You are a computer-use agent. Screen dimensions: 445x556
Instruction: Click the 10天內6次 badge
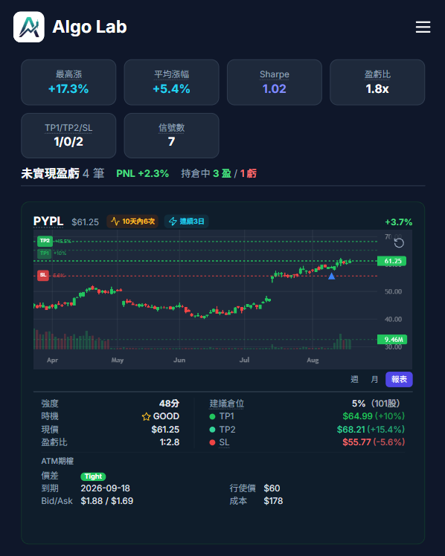[x=132, y=222]
